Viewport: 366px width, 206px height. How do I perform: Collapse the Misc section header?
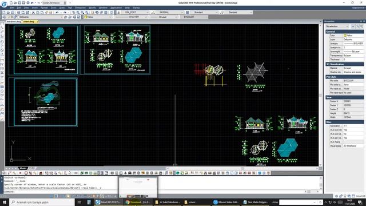click(344, 122)
